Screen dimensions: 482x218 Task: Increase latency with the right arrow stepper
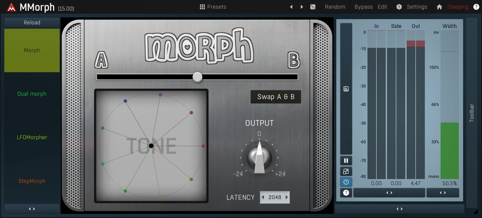(x=287, y=197)
